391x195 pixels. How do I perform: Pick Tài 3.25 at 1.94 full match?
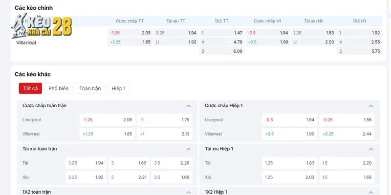[86, 163]
